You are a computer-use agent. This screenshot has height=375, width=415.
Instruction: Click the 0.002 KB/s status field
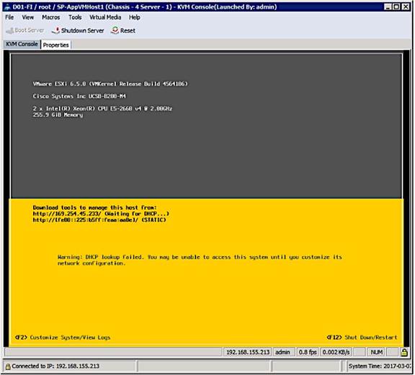(336, 352)
